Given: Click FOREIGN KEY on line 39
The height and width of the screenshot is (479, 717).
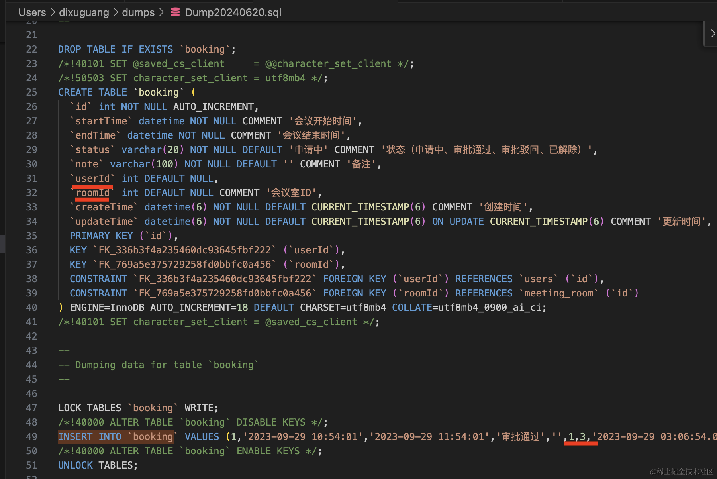Looking at the screenshot, I should click(355, 293).
